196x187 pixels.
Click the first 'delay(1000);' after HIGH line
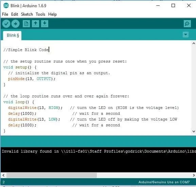(22, 113)
